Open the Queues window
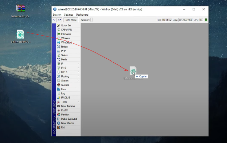This screenshot has height=143, width=227. (x=65, y=85)
